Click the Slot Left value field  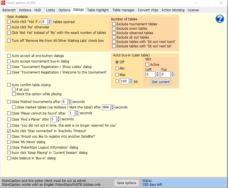(x=151, y=74)
